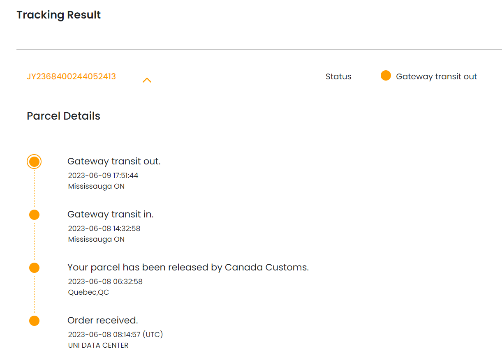Click the "Order received." event title
Viewport: 502px width, 351px height.
102,320
